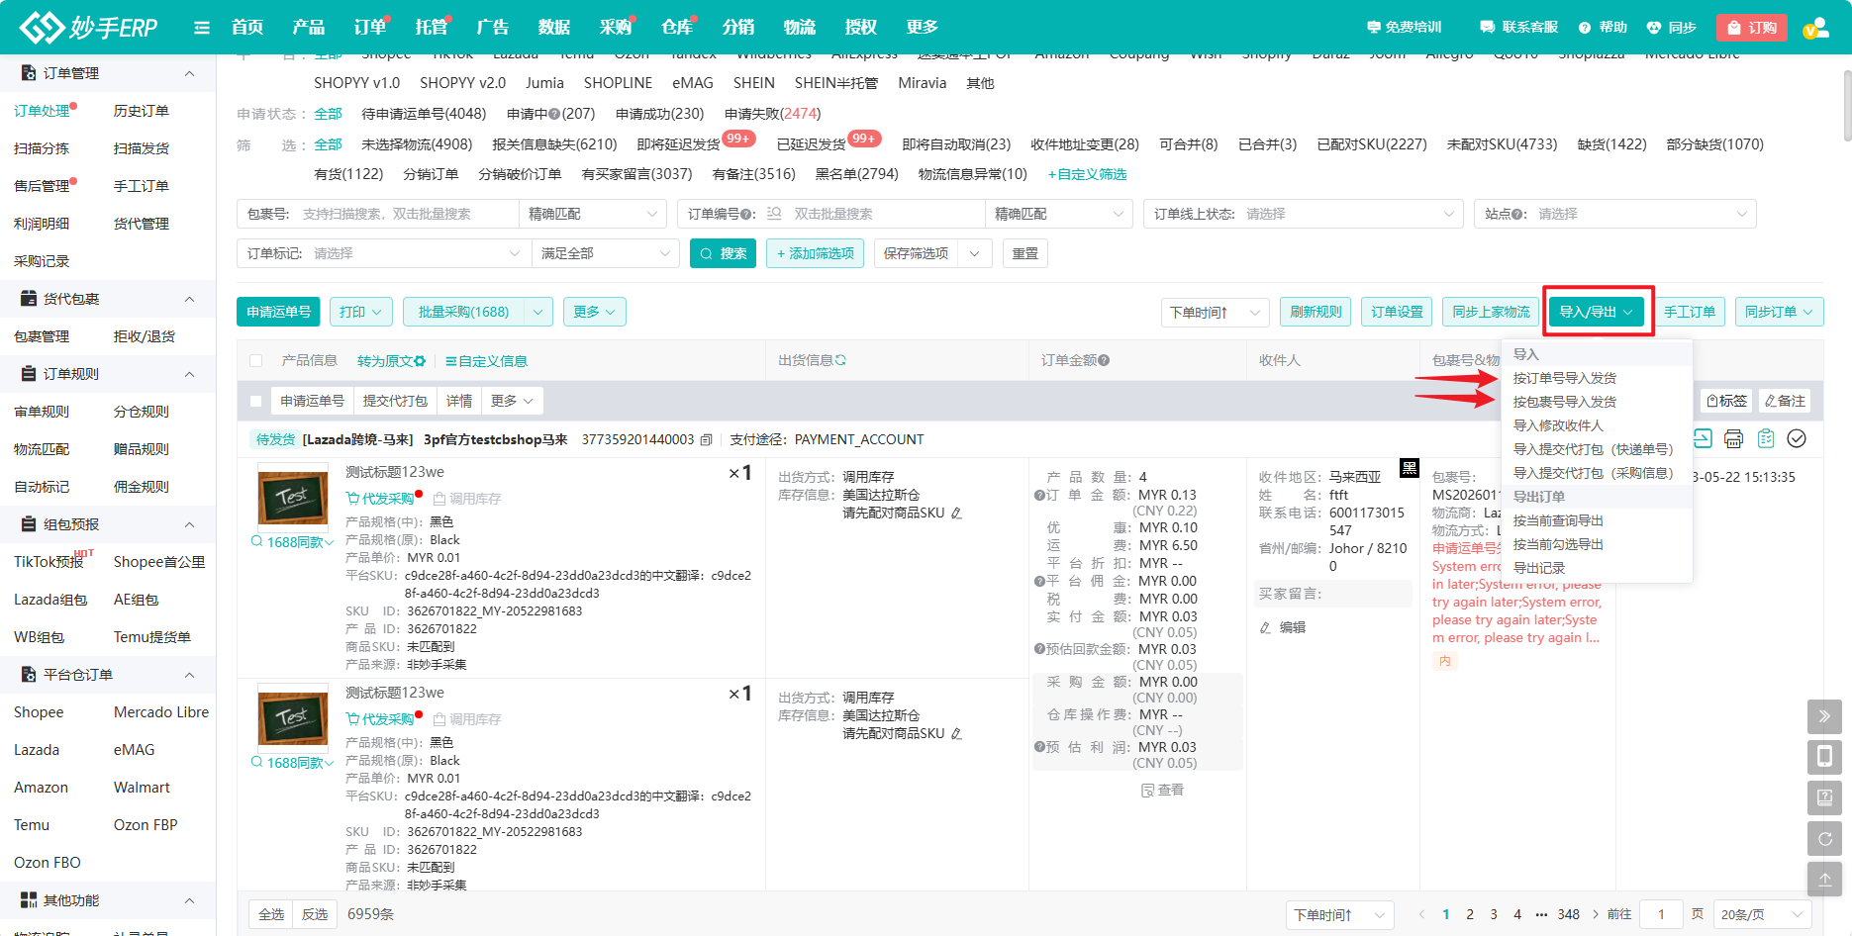The height and width of the screenshot is (936, 1852).
Task: Select the 申请失败(2474) status filter
Action: click(772, 114)
